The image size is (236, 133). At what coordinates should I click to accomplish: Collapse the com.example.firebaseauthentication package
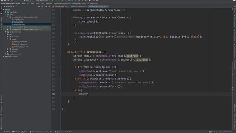click(x=8, y=17)
